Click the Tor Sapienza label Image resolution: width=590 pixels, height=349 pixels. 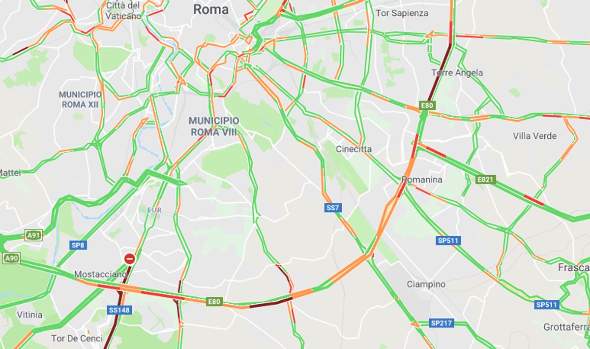pos(402,13)
